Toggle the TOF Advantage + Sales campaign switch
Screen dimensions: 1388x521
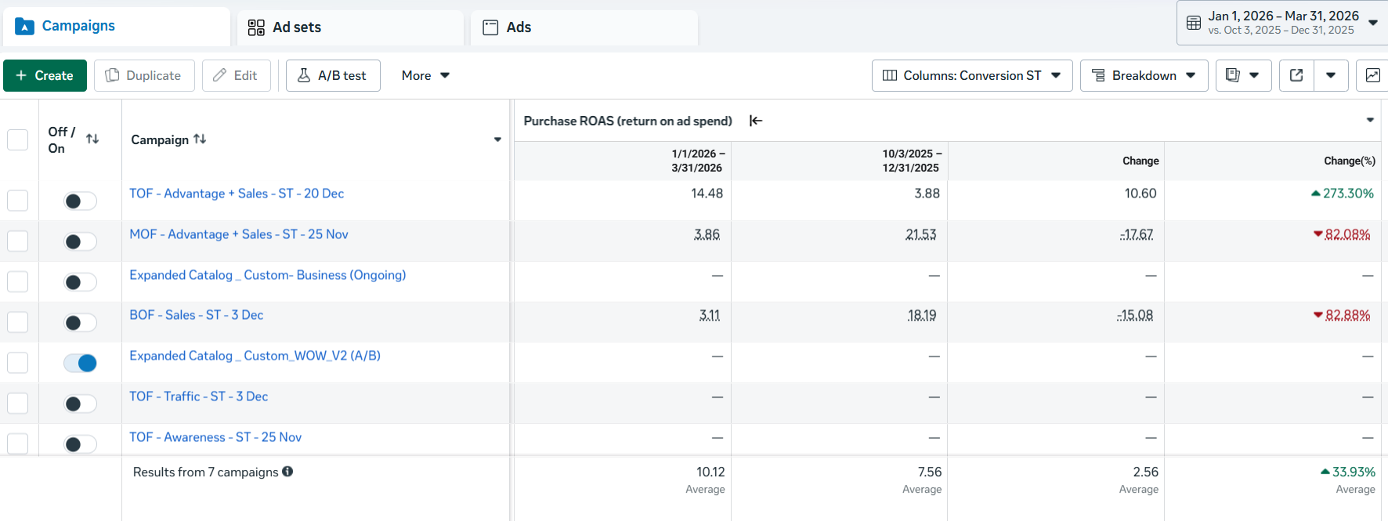80,201
